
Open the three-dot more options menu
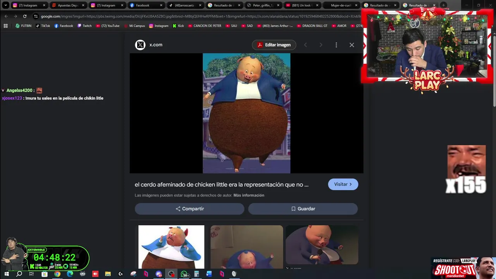click(336, 45)
